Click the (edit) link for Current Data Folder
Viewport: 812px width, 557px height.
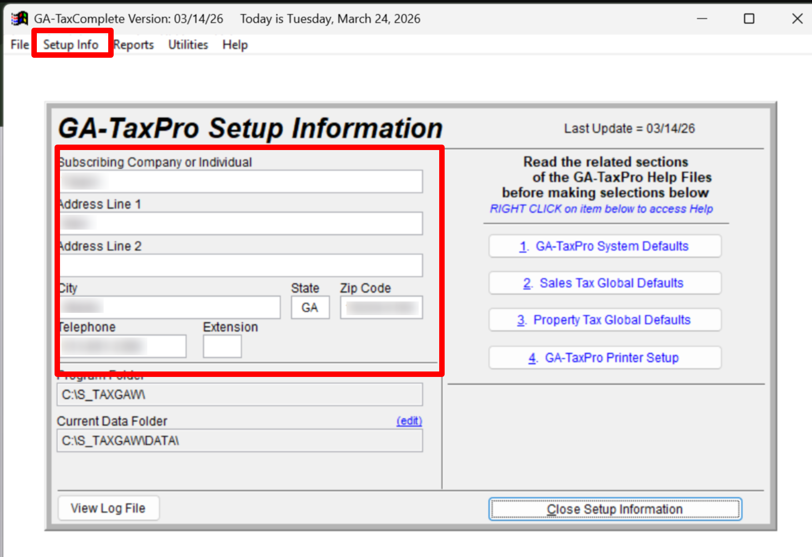(x=409, y=421)
